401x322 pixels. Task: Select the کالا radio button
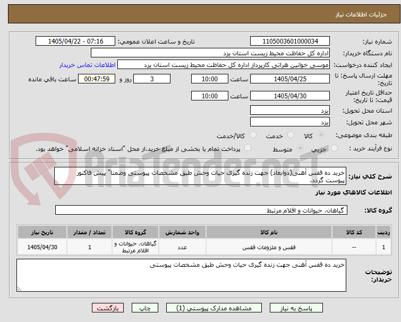point(321,135)
